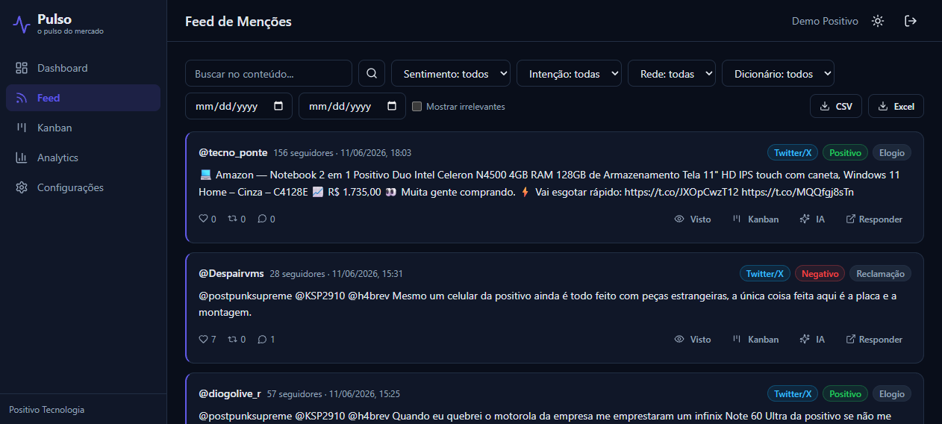Run IA analysis on @Despairvms post

812,339
